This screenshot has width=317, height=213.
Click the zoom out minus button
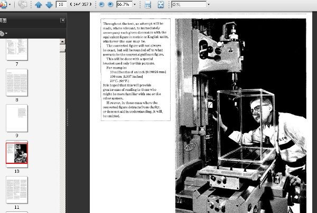101,4
